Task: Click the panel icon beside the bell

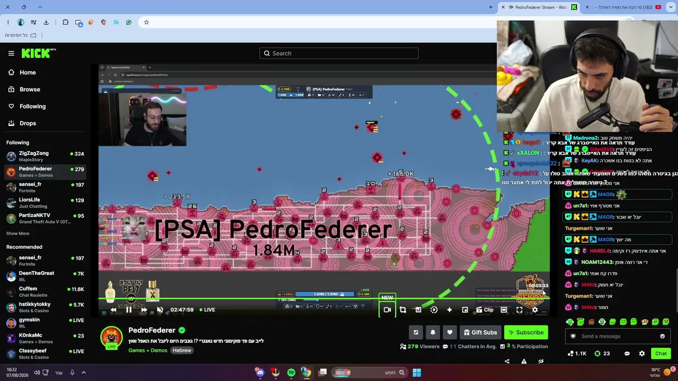Action: pos(416,332)
